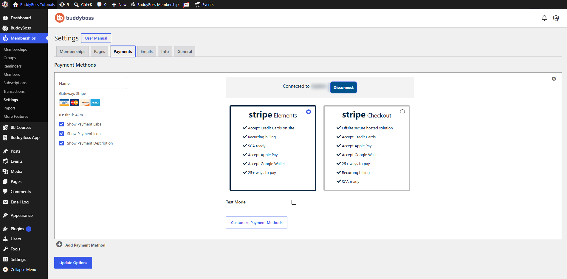The image size is (567, 279).
Task: Open the Ctrl+K search icon
Action: 83,4
